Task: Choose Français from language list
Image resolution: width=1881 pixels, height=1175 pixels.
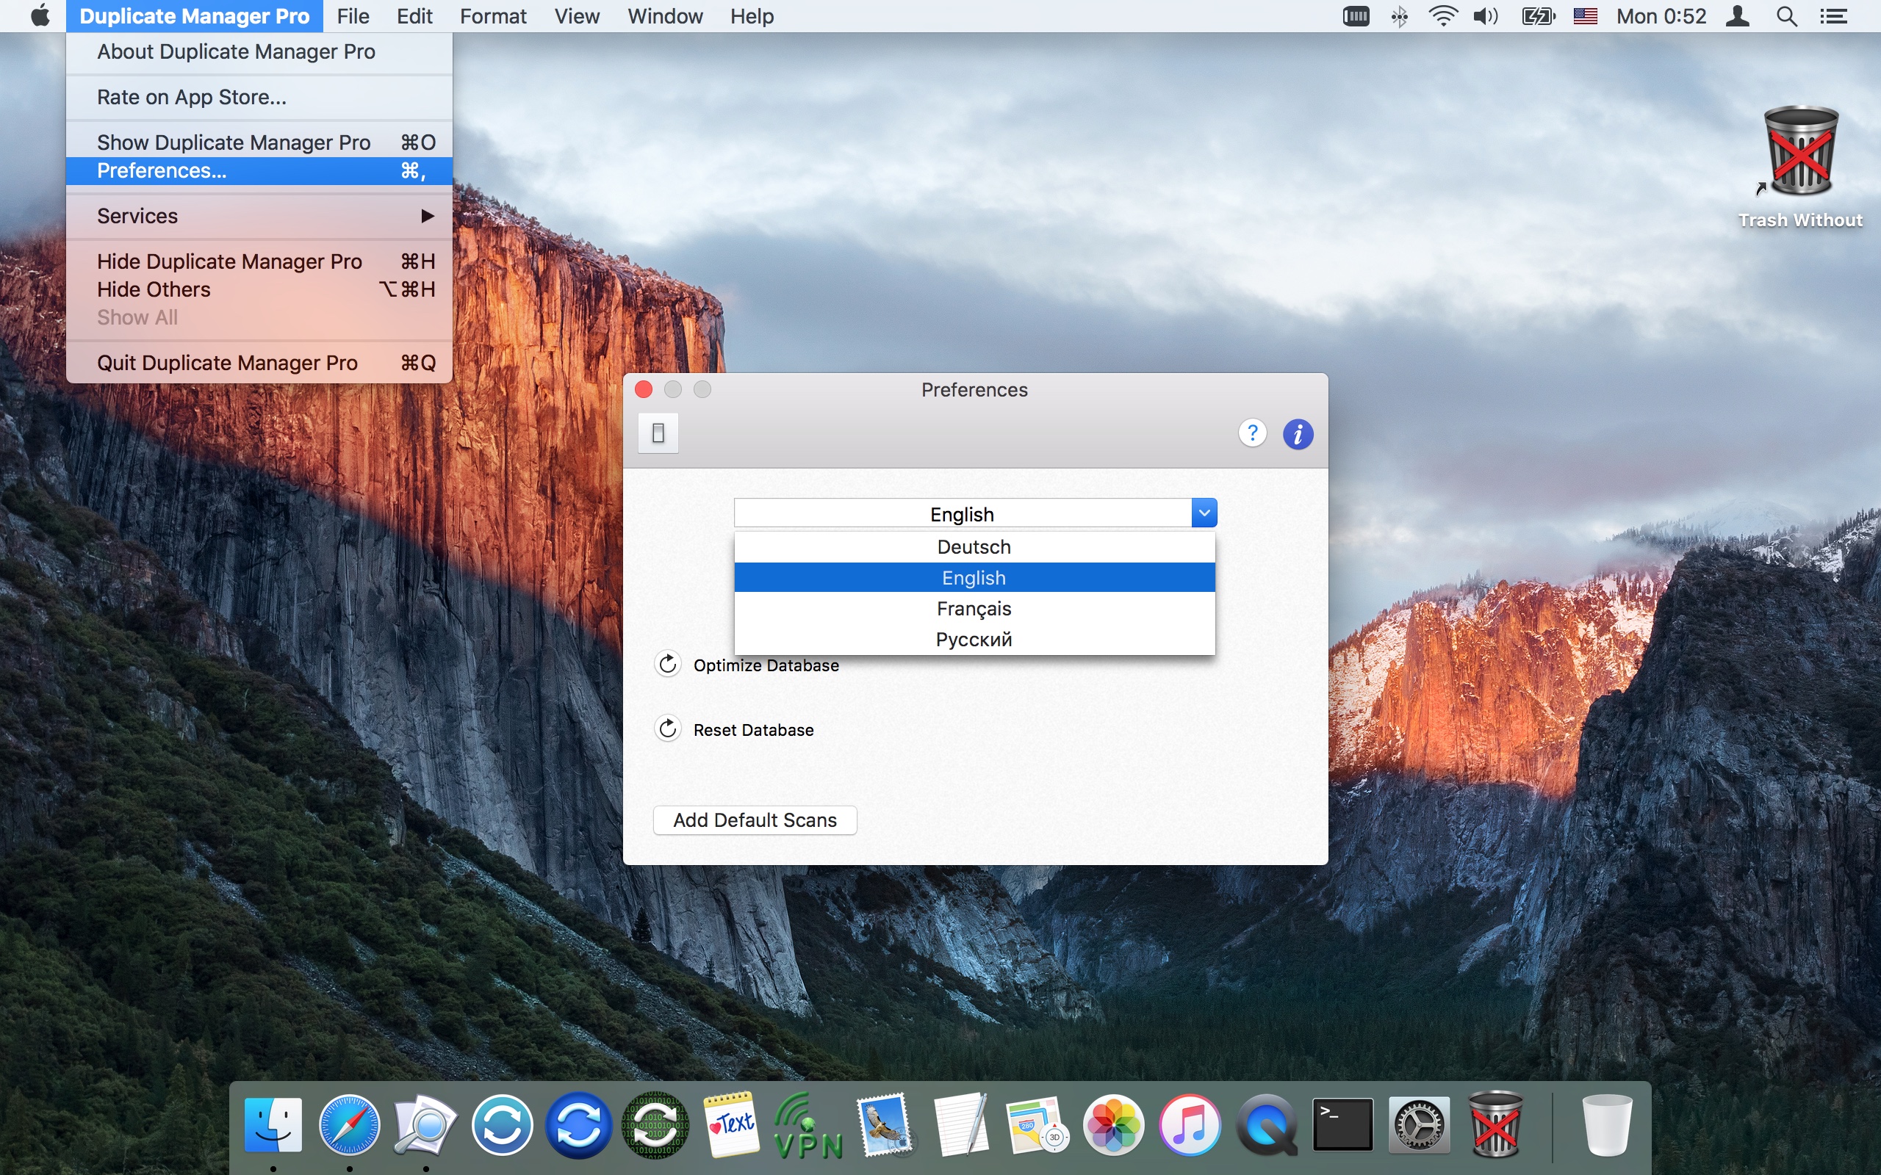Action: (x=973, y=609)
